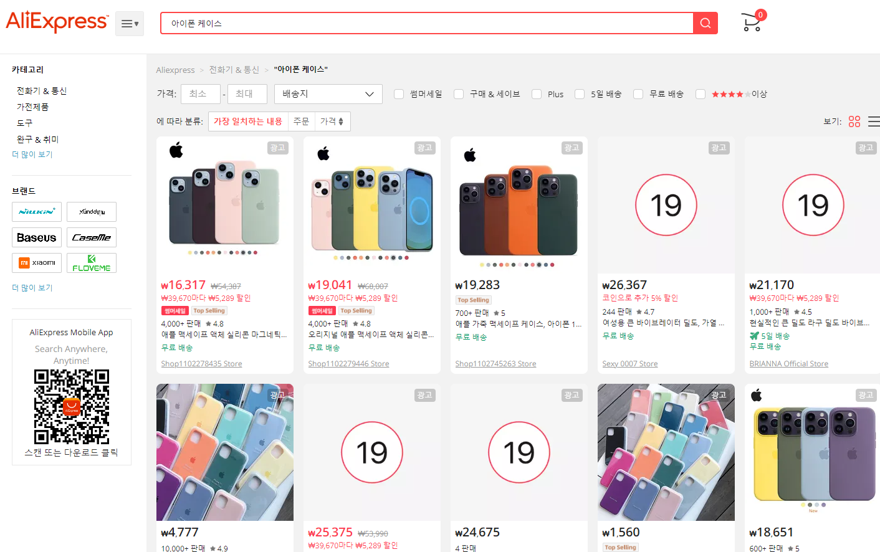880x552 pixels.
Task: Expand the 배송지 shipping dropdown
Action: click(x=328, y=94)
